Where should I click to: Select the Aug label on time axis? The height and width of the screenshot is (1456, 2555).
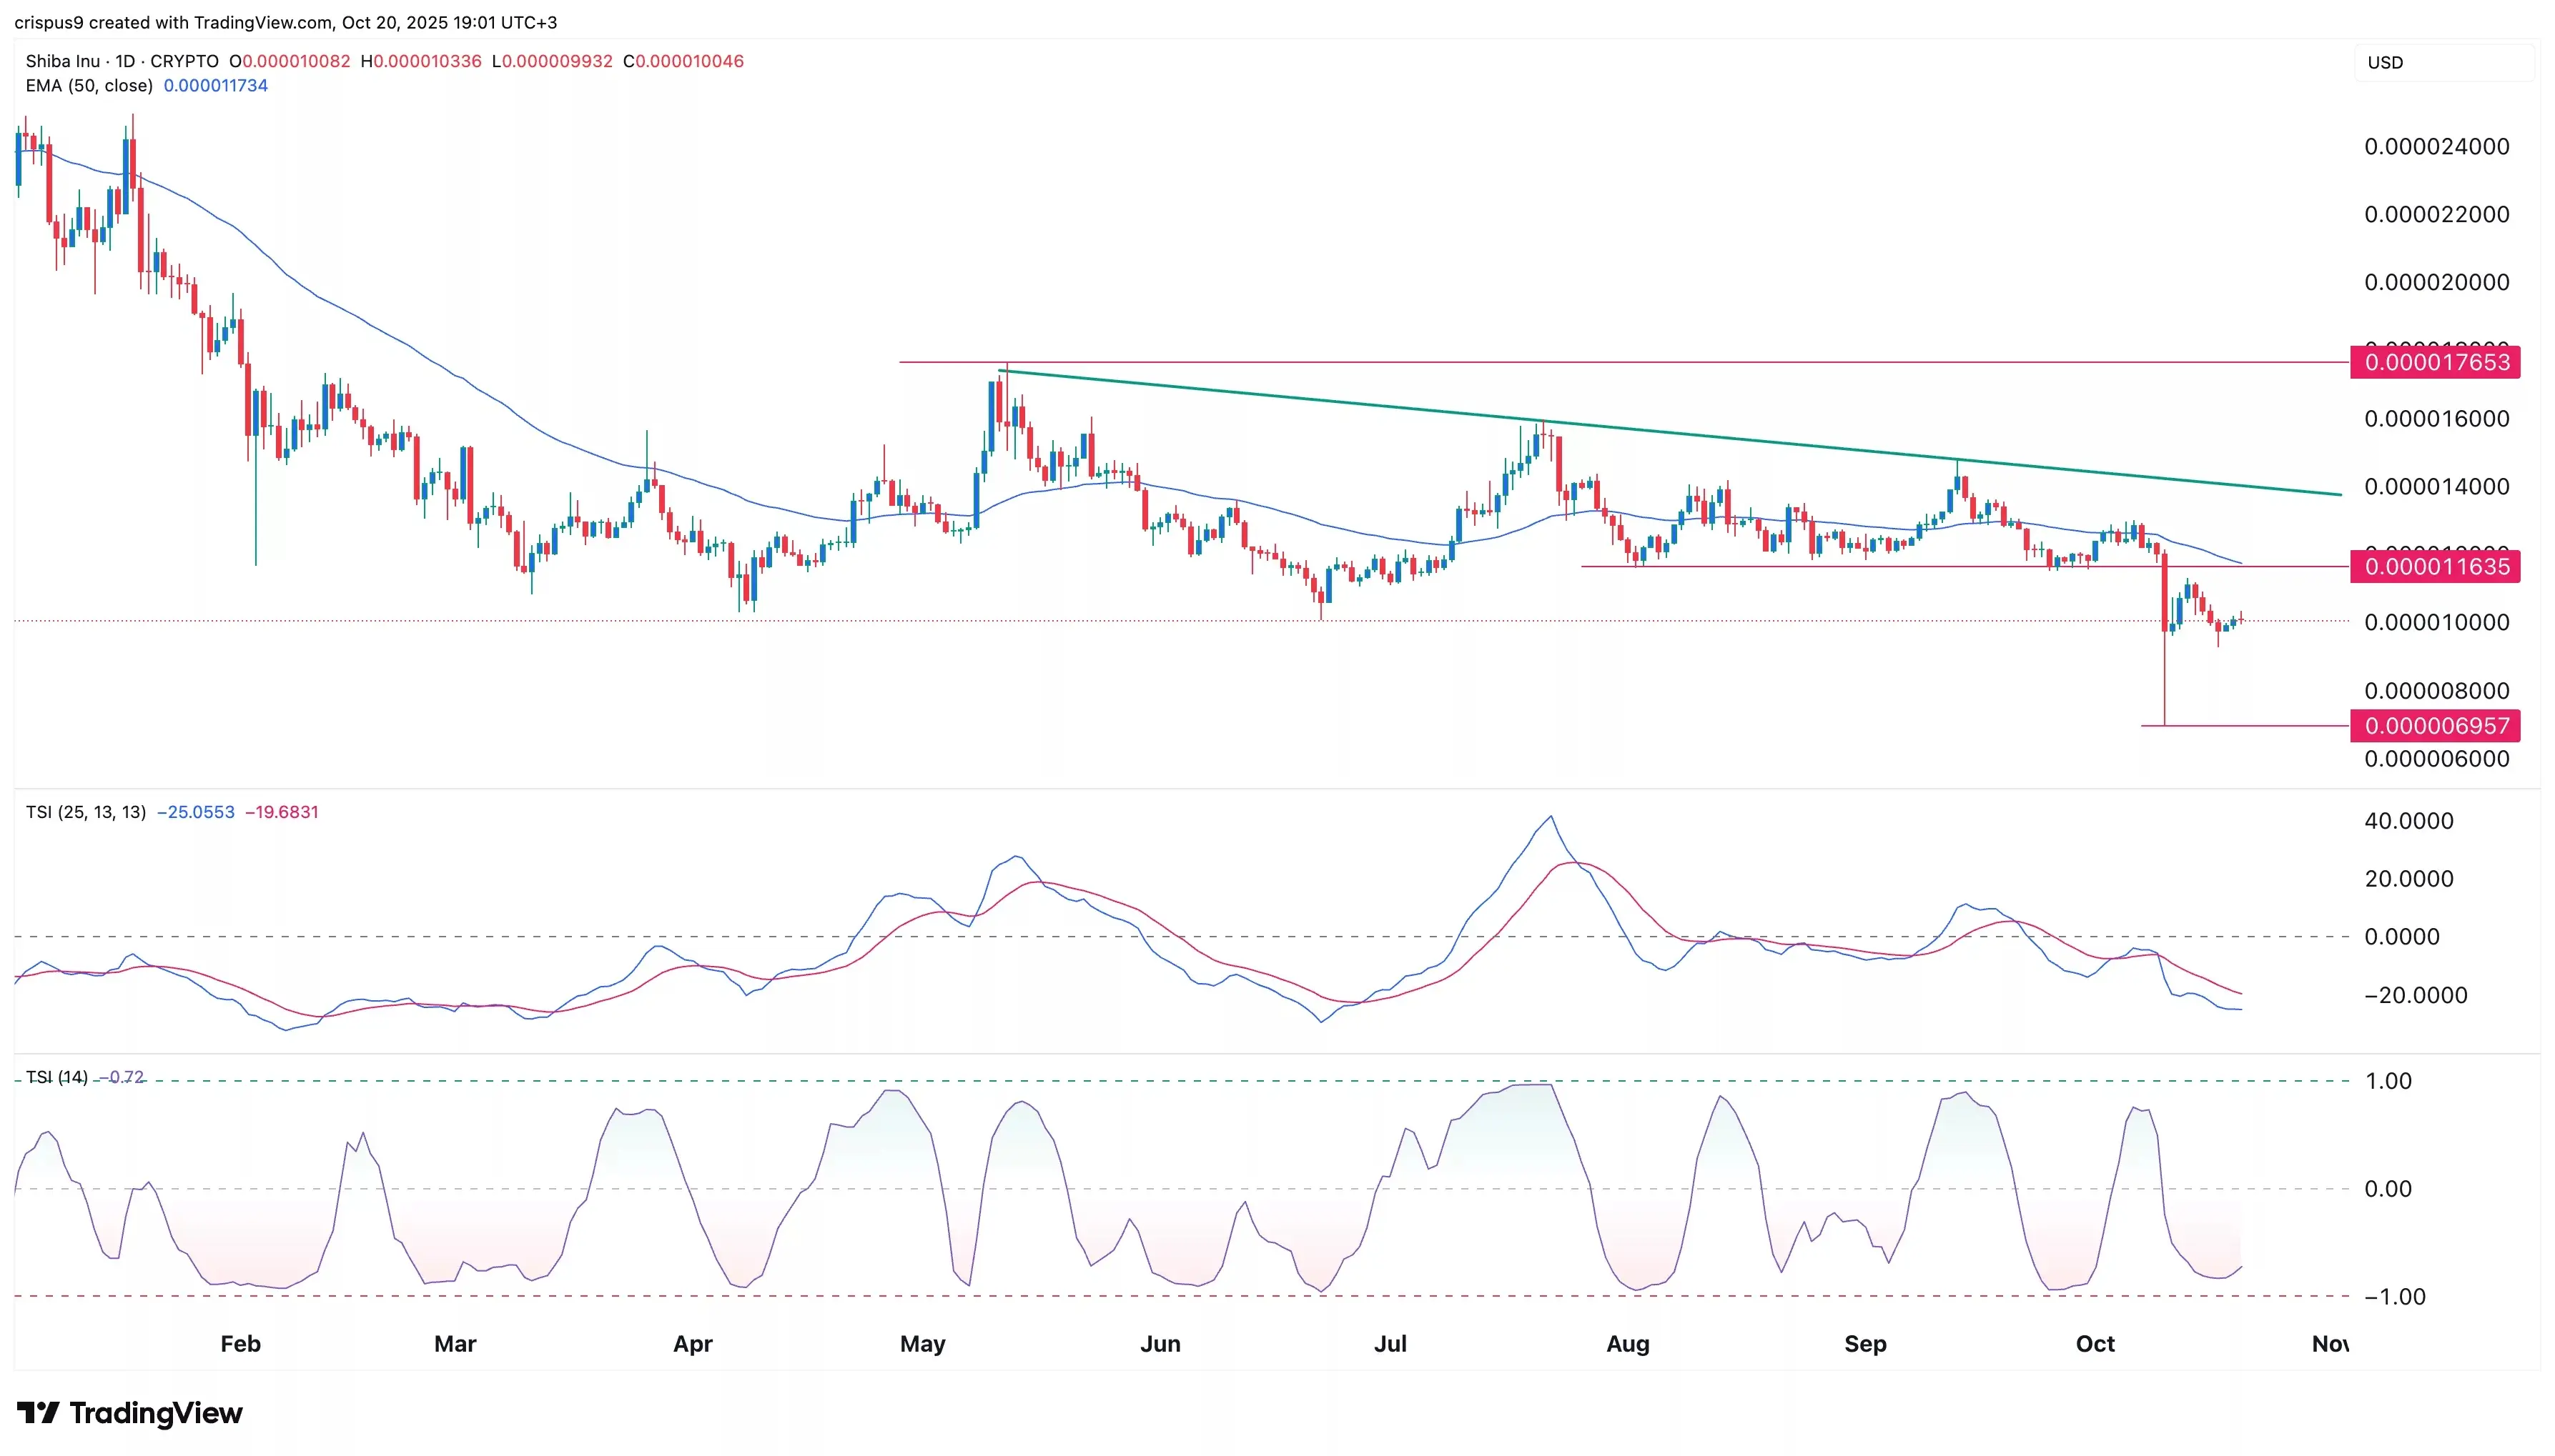click(x=1628, y=1343)
